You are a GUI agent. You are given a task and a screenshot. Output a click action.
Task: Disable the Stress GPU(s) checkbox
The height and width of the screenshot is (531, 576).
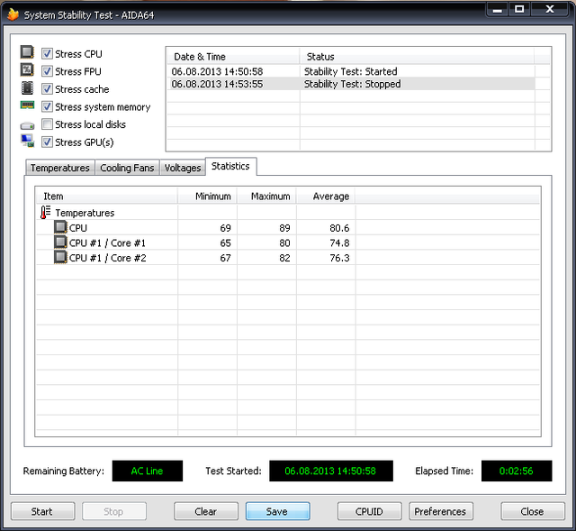tap(47, 142)
